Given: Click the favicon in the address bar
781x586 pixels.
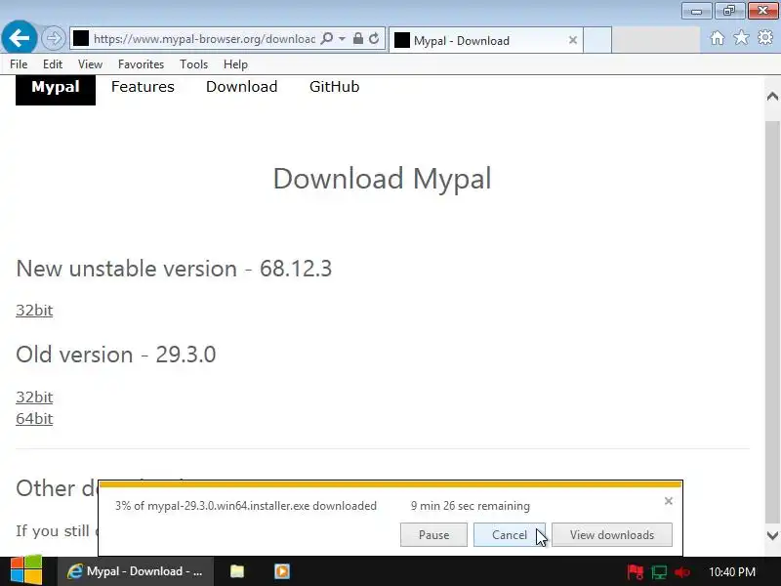Looking at the screenshot, I should point(81,38).
